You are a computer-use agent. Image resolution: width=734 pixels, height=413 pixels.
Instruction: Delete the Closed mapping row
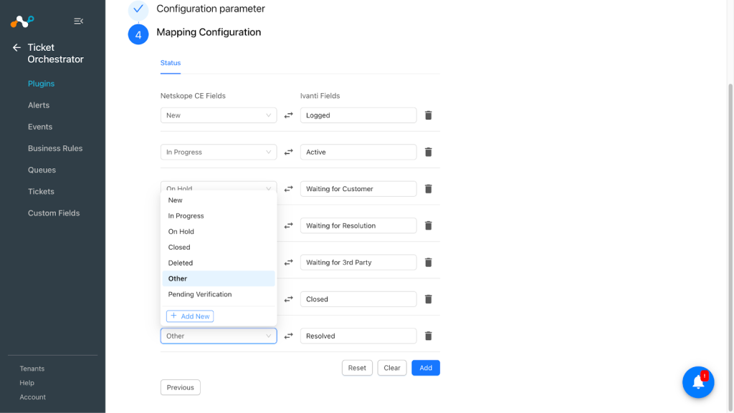click(429, 299)
